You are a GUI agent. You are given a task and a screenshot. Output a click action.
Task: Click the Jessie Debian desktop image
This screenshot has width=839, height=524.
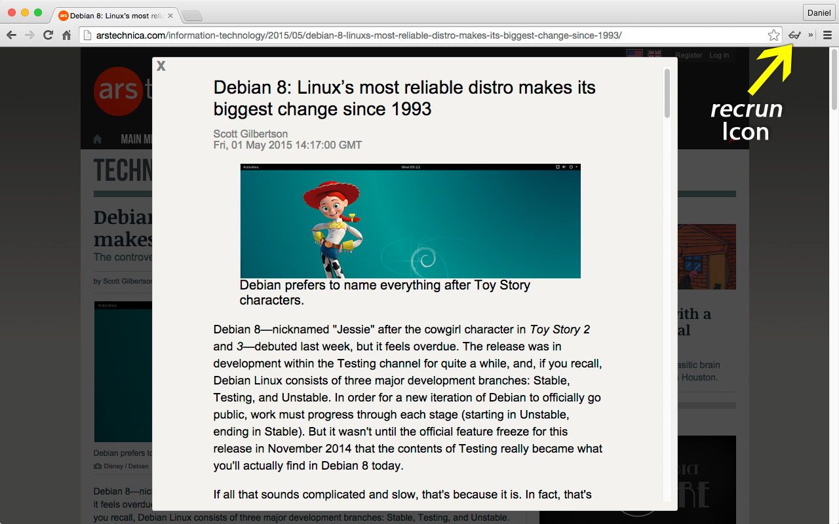pyautogui.click(x=410, y=221)
